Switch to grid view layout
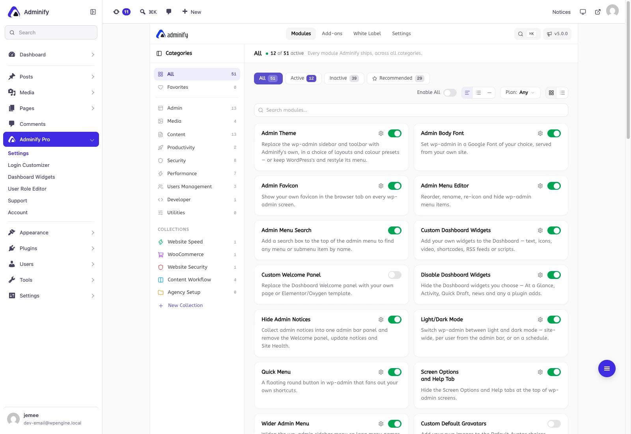 pyautogui.click(x=551, y=93)
